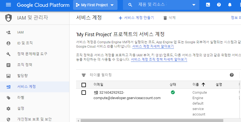Open 개인정보 보호 및 보안 sidebar item

(x=35, y=119)
